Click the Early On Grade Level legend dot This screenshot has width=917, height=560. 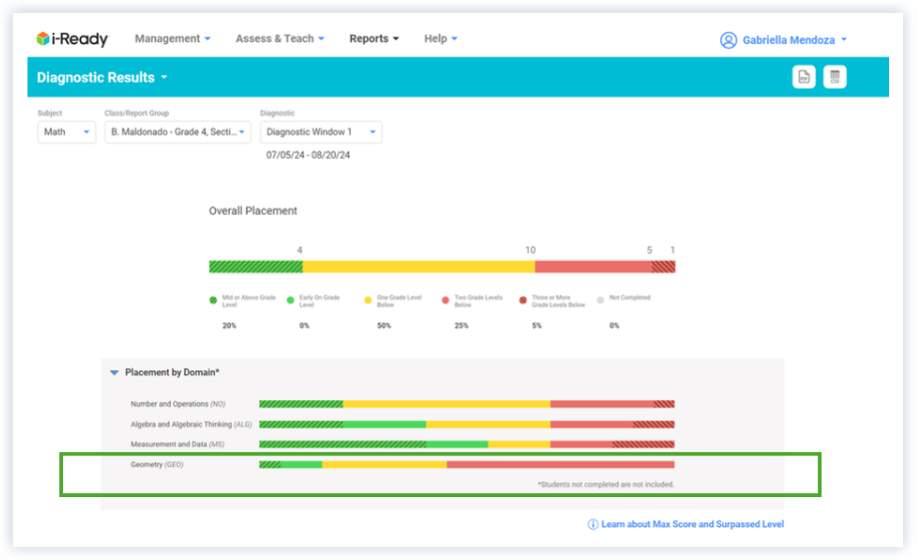pos(290,300)
